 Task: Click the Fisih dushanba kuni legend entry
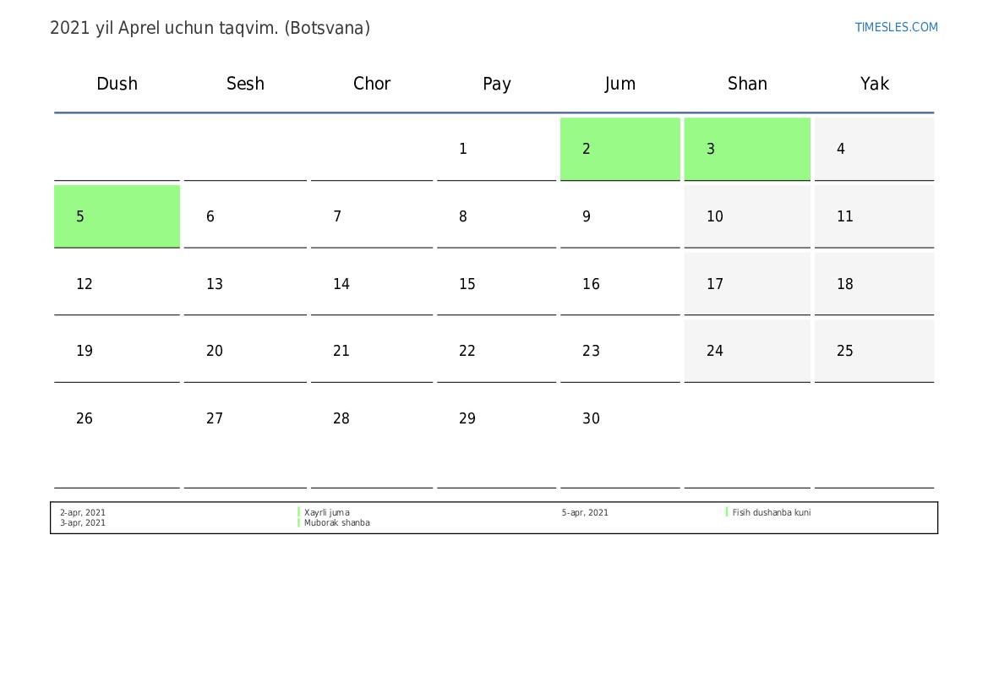[x=771, y=512]
